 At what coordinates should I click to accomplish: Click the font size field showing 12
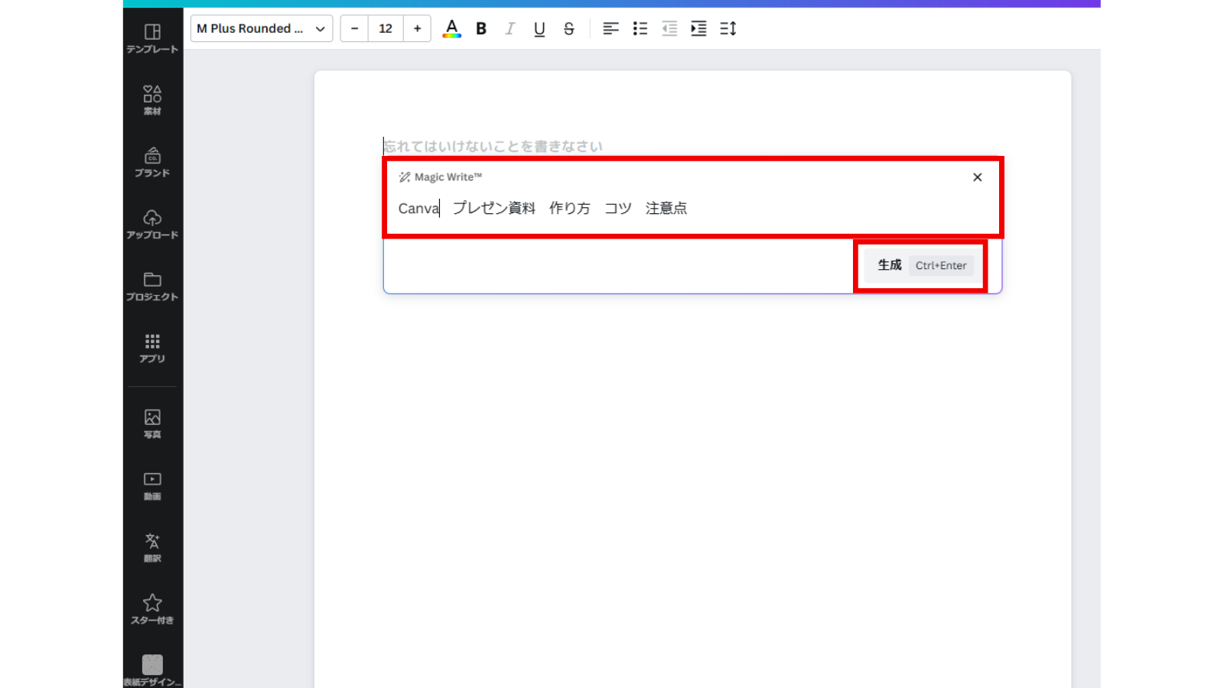386,28
